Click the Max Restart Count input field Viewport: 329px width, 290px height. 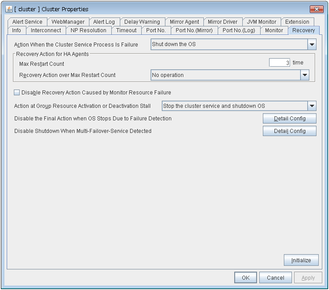(279, 63)
